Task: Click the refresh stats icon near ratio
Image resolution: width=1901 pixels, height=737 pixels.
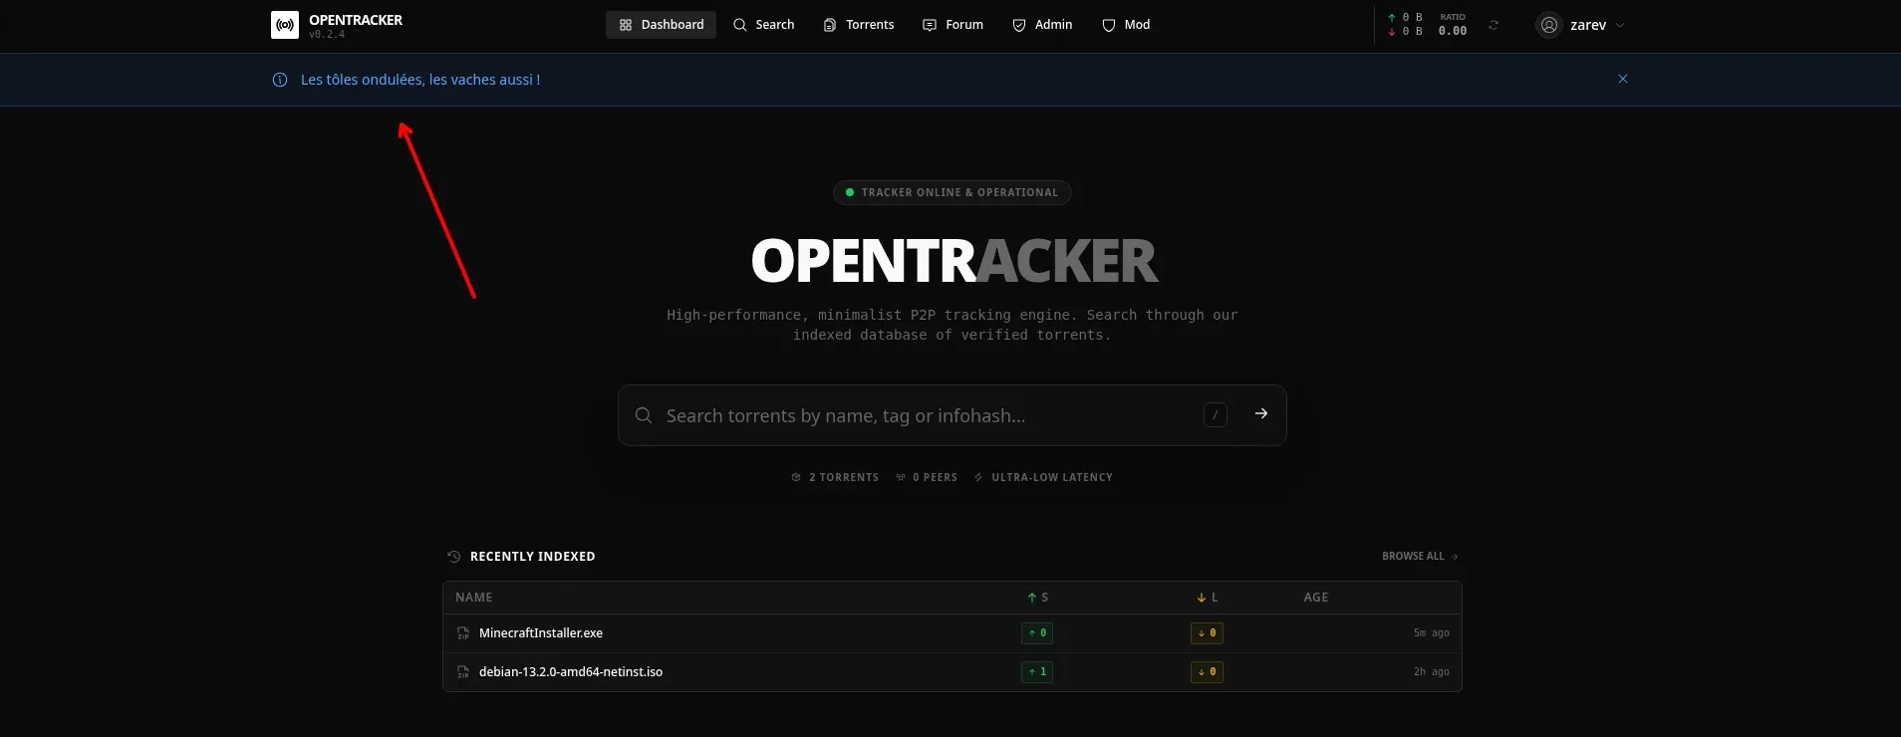Action: (x=1493, y=25)
